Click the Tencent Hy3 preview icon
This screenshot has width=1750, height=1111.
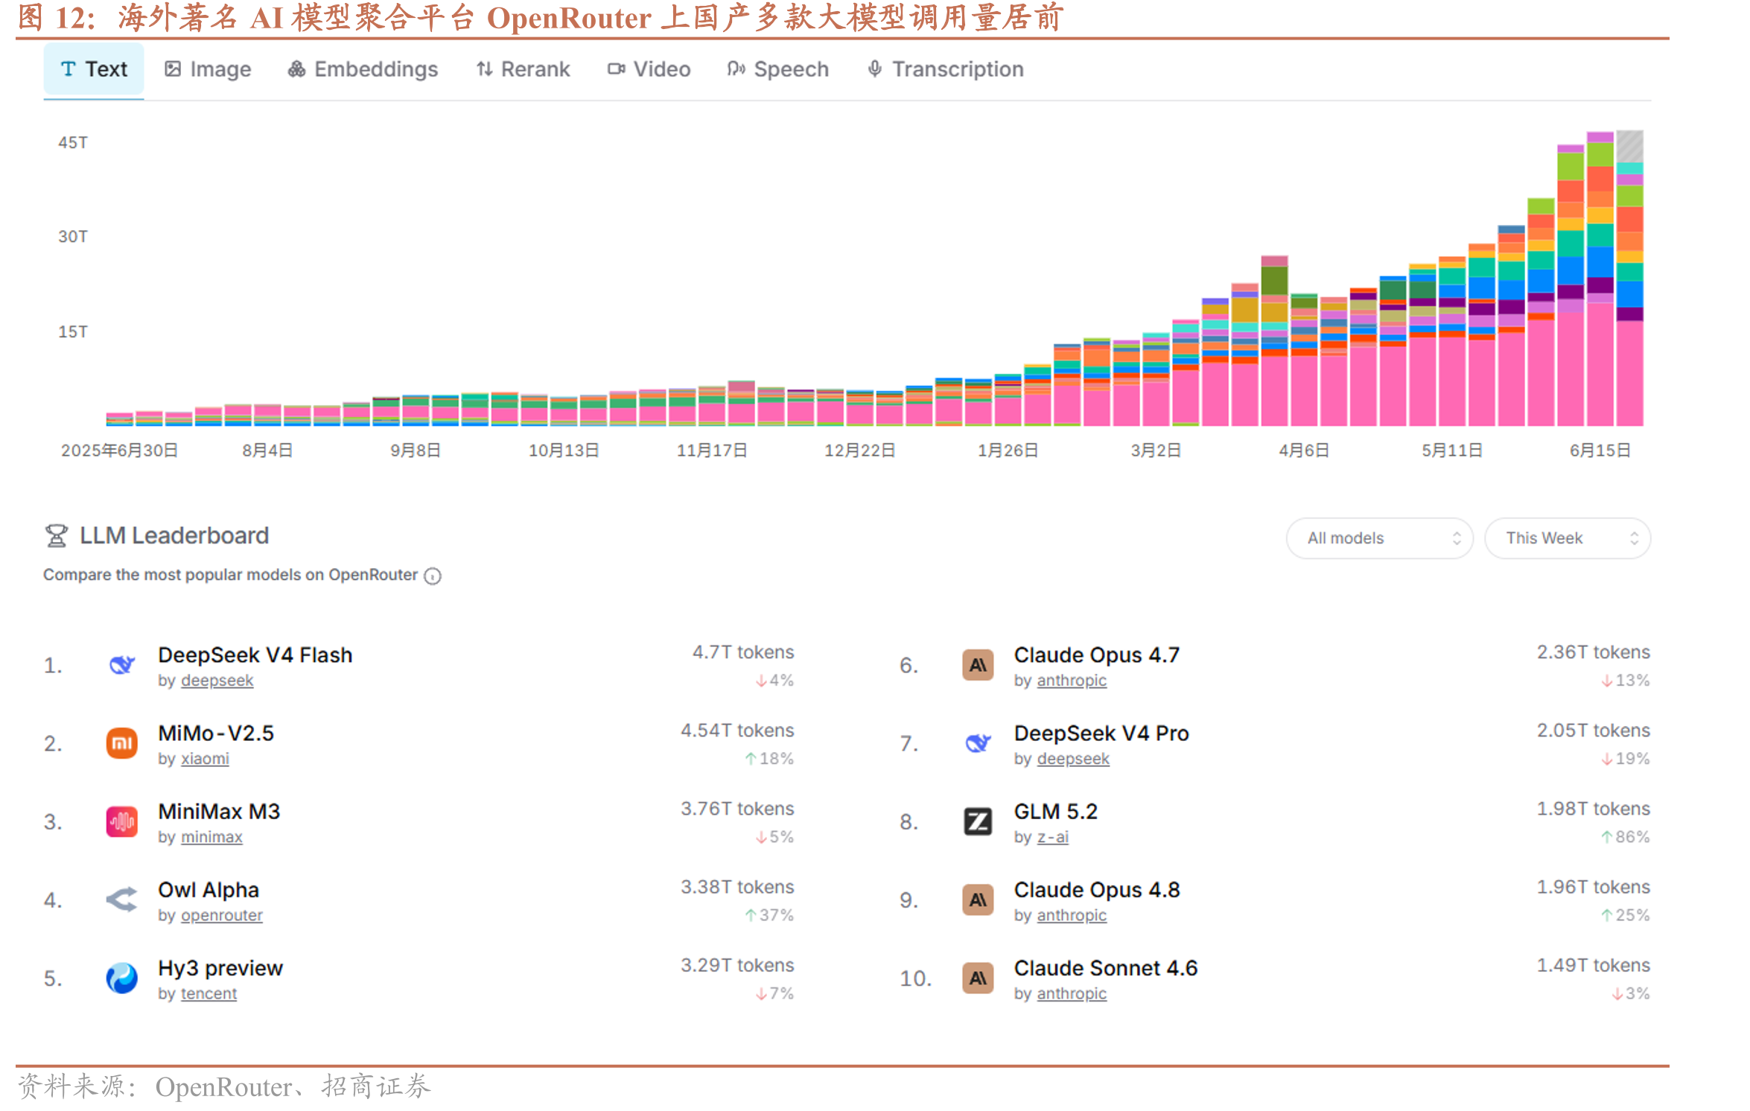coord(122,978)
